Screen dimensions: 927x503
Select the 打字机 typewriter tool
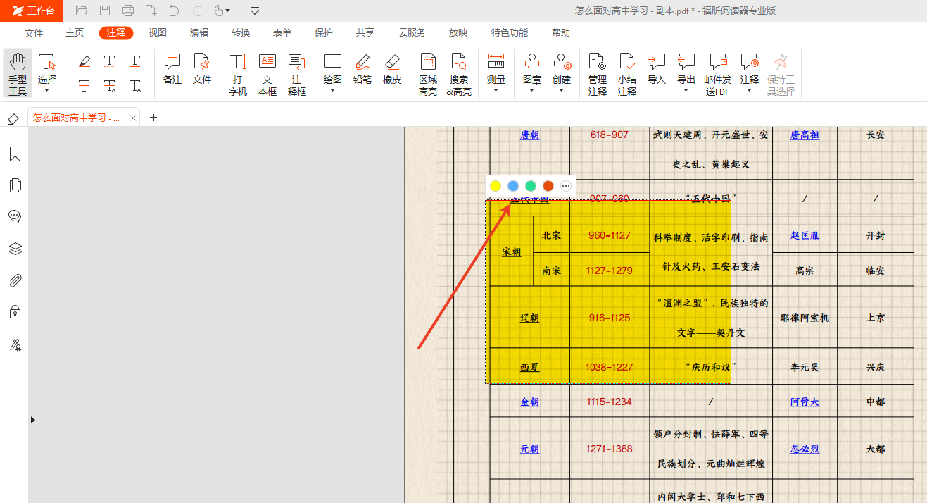[238, 73]
